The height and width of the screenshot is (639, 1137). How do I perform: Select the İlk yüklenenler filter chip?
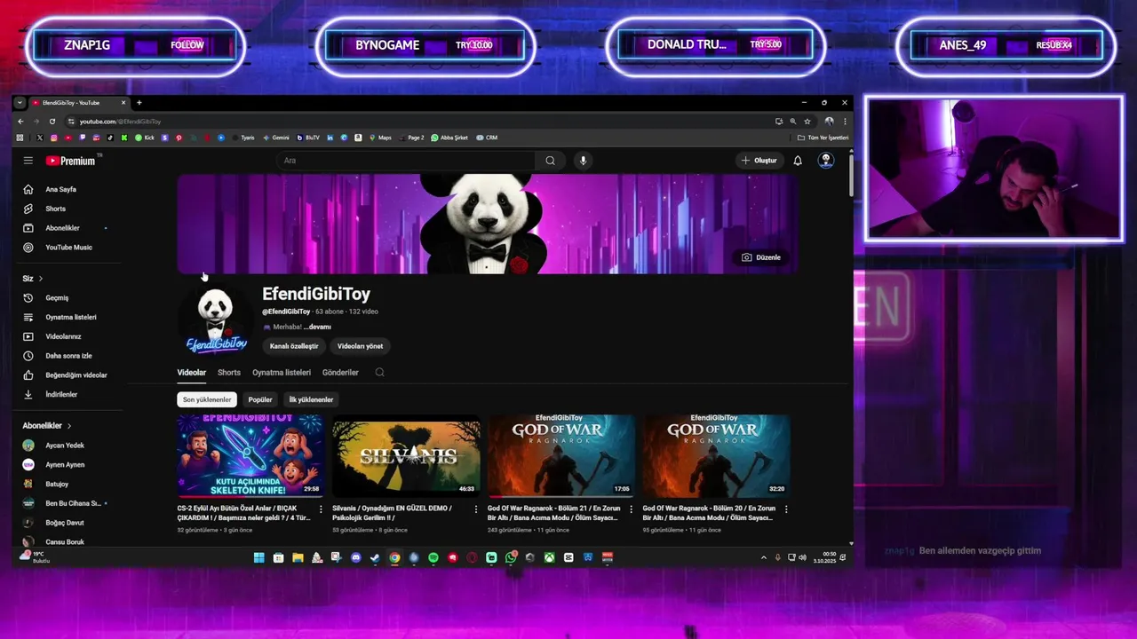[x=311, y=399]
